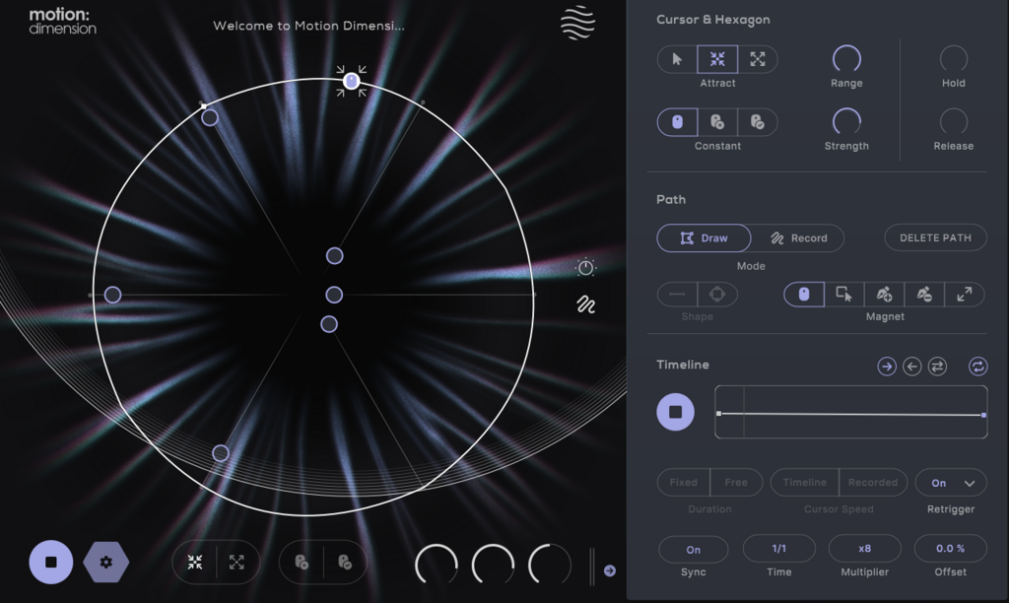Select the Fixed duration option
The width and height of the screenshot is (1009, 603).
click(684, 483)
